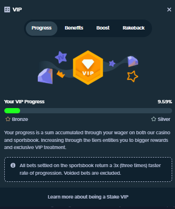The image size is (175, 209).
Task: Click the info icon in sportsbook notice
Action: [x=13, y=165]
